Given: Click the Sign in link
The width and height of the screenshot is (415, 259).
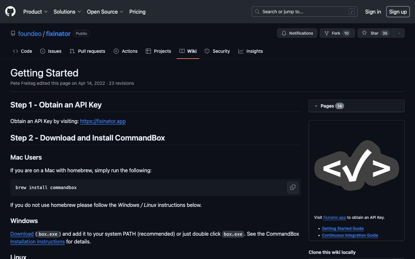Looking at the screenshot, I should coord(373,12).
